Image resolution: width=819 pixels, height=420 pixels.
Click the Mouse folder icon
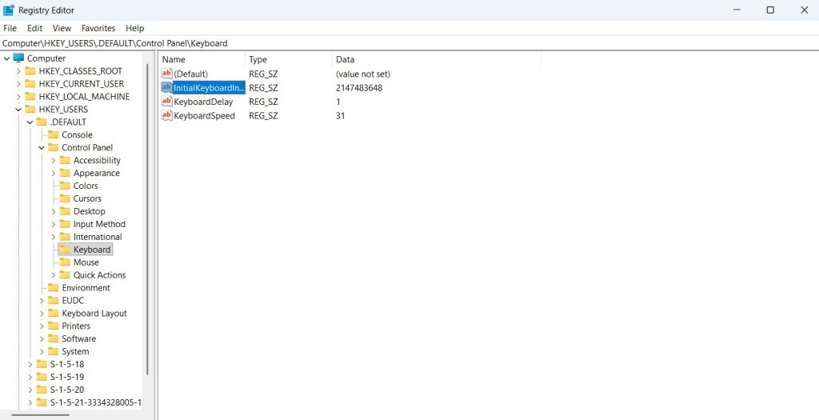click(x=65, y=262)
